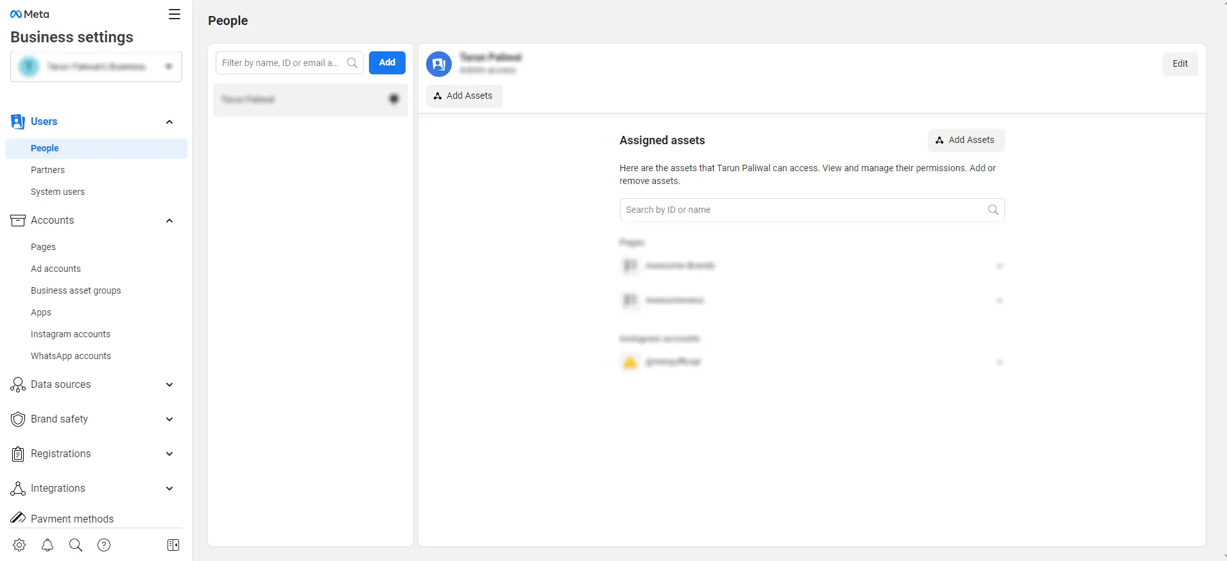Select the blurred Instagram account row

point(812,362)
